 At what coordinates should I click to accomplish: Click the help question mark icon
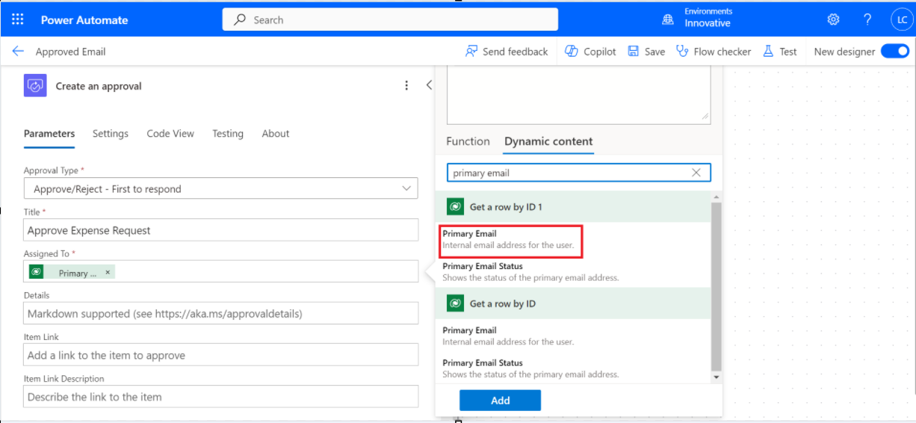pos(867,20)
